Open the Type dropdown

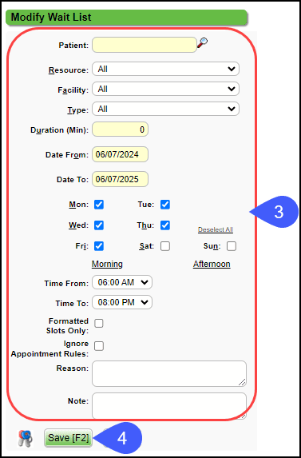pos(165,109)
